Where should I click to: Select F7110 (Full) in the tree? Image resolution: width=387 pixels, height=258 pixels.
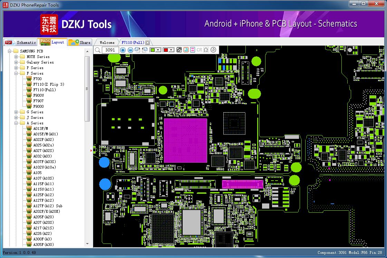pos(45,90)
